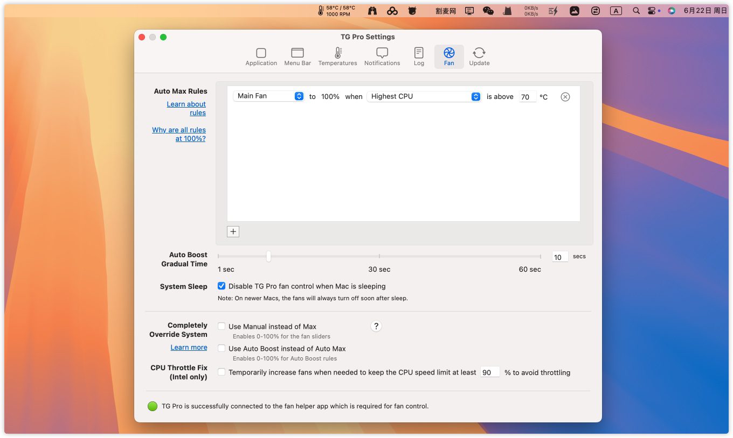Enable Use Manual instead of Max

(222, 326)
